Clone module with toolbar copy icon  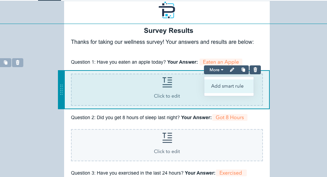243,70
